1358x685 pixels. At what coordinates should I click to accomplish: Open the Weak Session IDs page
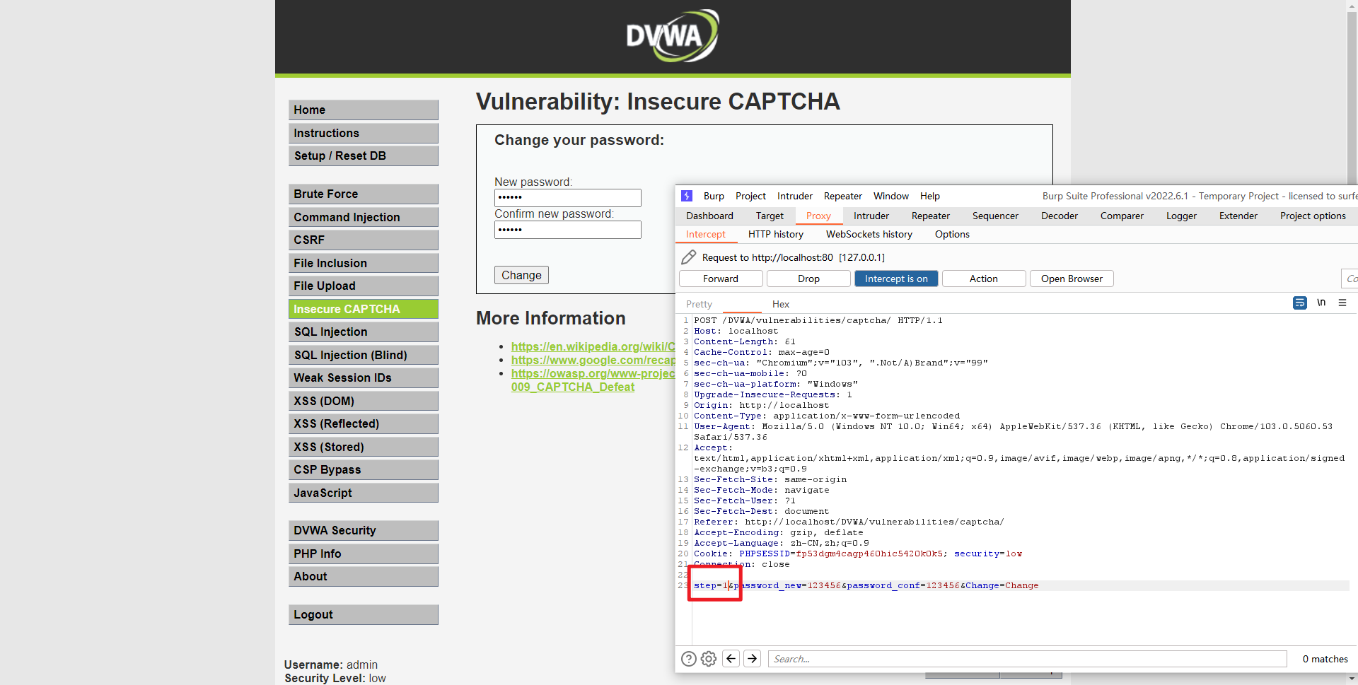tap(364, 377)
